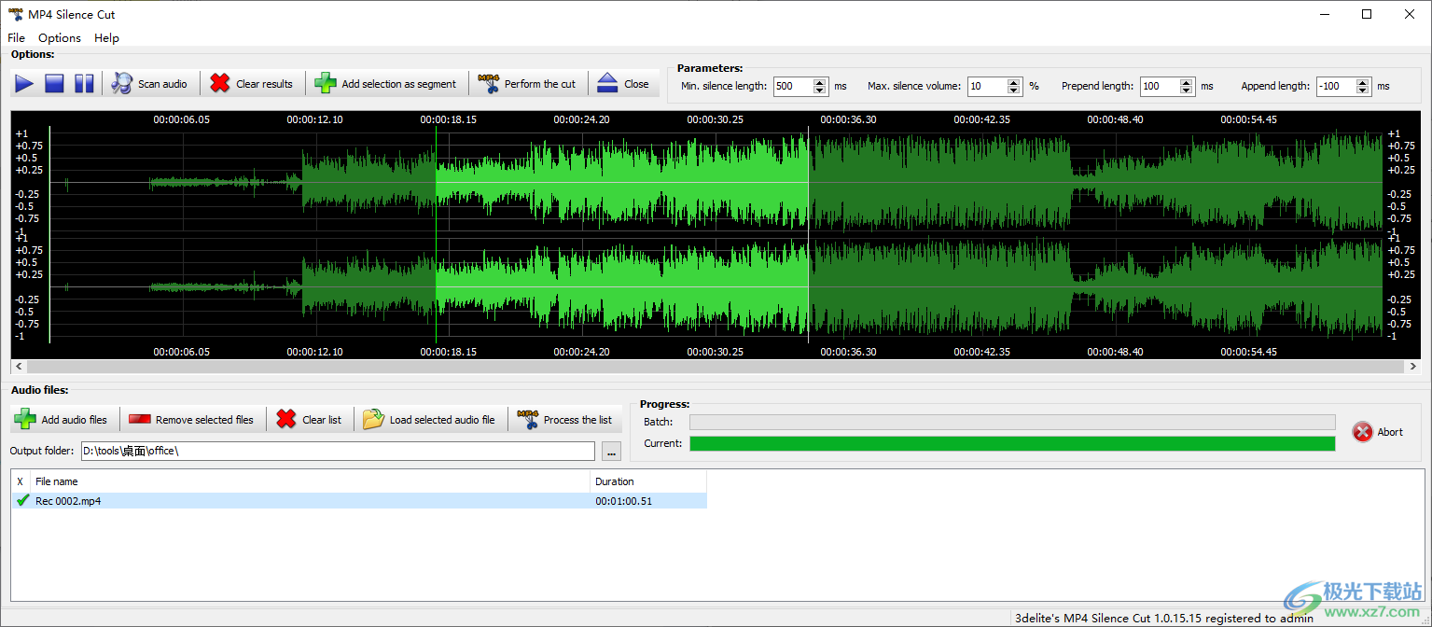The height and width of the screenshot is (627, 1432).
Task: Click the X column header
Action: point(21,481)
